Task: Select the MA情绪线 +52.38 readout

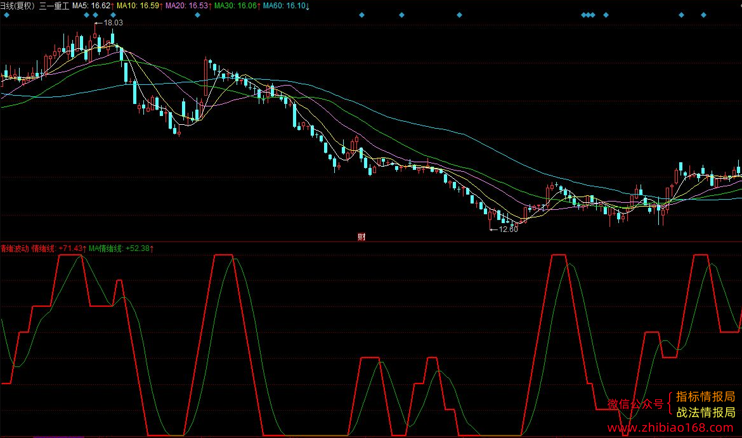Action: click(x=121, y=248)
